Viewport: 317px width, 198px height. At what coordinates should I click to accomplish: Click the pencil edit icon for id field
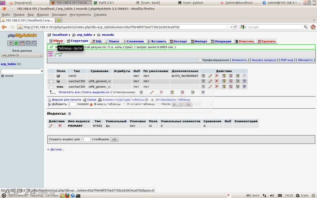pos(210,76)
